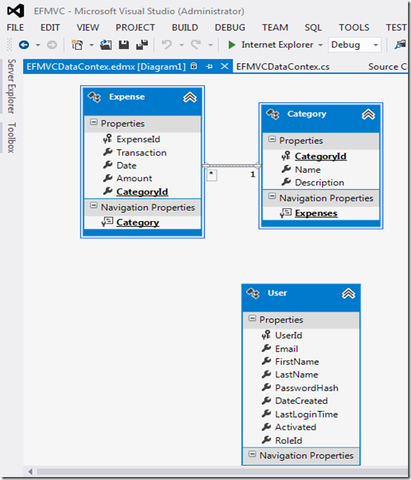Click the navigation icon beside Expenses
Image resolution: width=411 pixels, height=480 pixels.
coord(286,213)
